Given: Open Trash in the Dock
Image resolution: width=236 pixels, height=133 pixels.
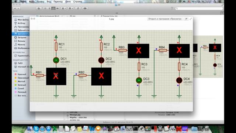Looking at the screenshot, I should [206, 129].
